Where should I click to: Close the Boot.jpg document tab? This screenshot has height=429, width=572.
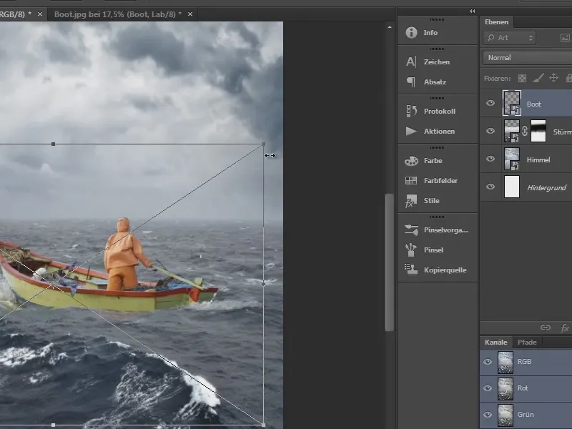tap(190, 14)
